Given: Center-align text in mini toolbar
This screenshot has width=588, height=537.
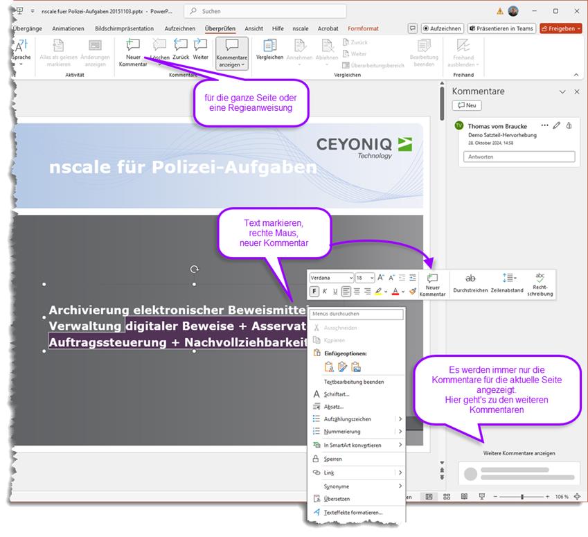Looking at the screenshot, I should tap(357, 291).
